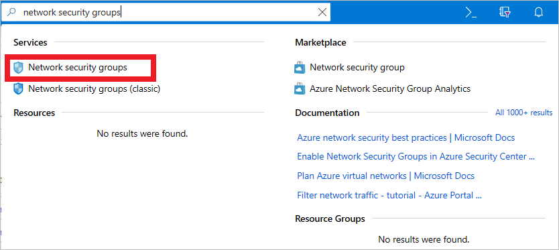Click 'No results were found.' under Resource Groups
The image size is (559, 250).
tap(424, 239)
